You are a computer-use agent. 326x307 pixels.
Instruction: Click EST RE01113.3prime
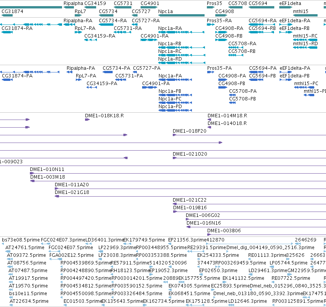pos(267,255)
